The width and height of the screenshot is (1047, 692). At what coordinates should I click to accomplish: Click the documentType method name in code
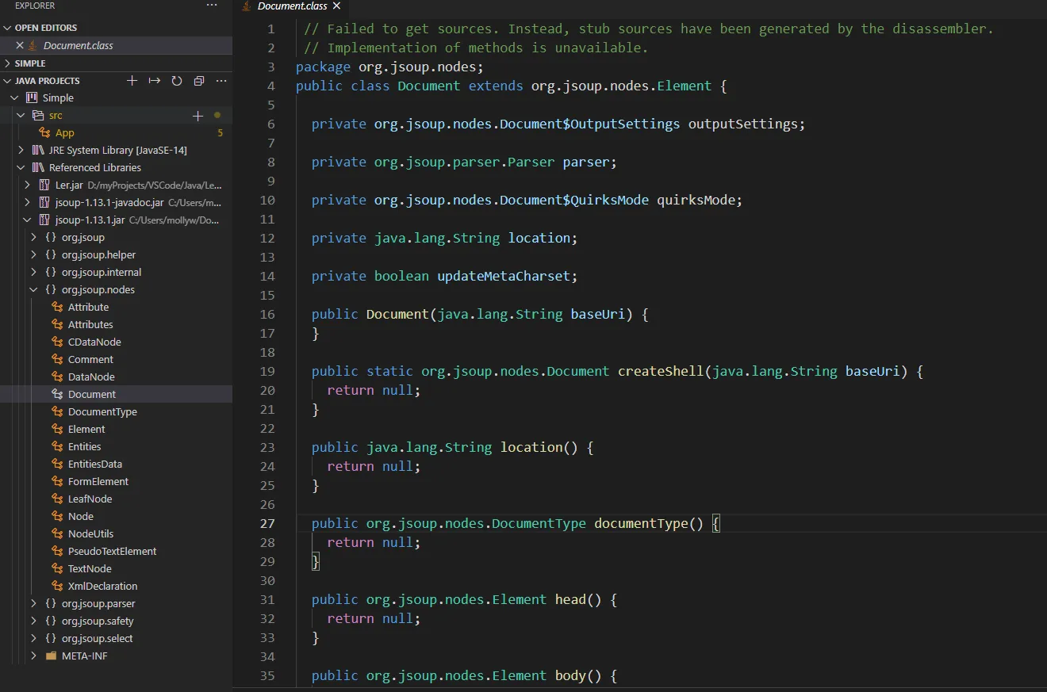coord(641,523)
